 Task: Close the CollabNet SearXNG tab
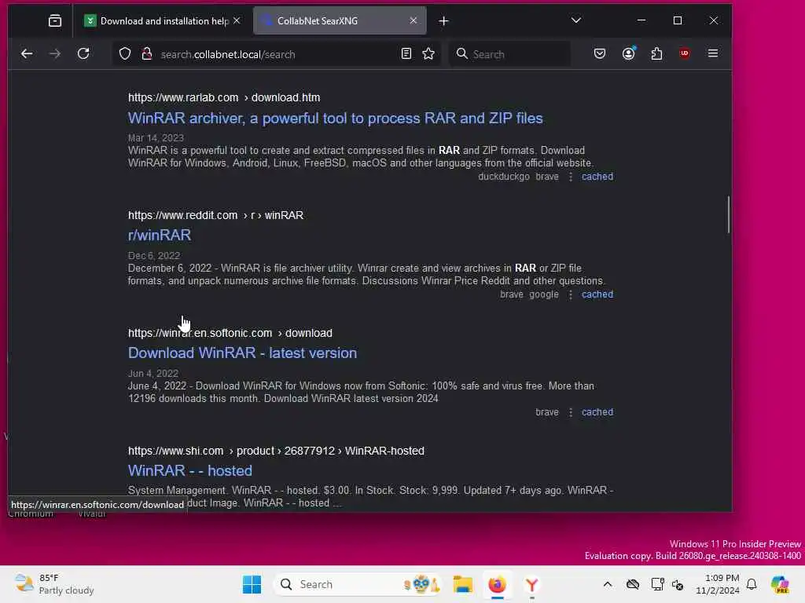tap(414, 20)
